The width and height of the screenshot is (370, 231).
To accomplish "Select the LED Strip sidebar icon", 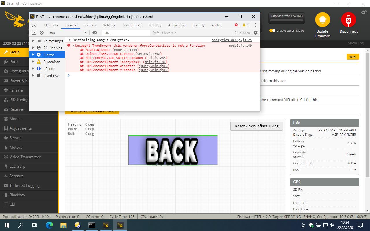I will (6, 166).
